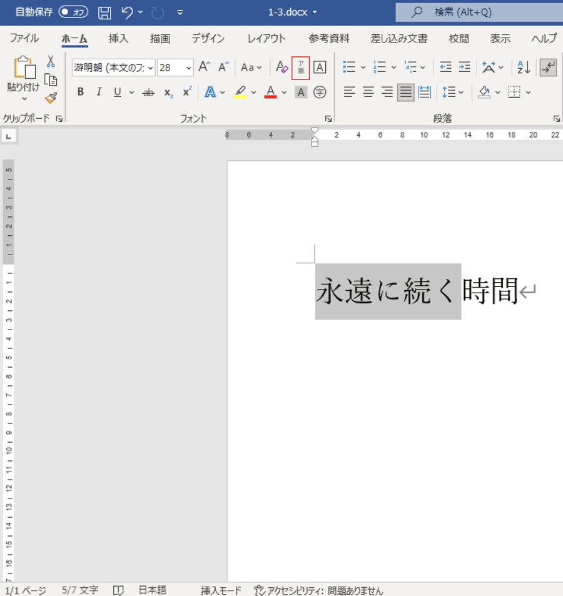
Task: Apply the red font color
Action: click(270, 93)
